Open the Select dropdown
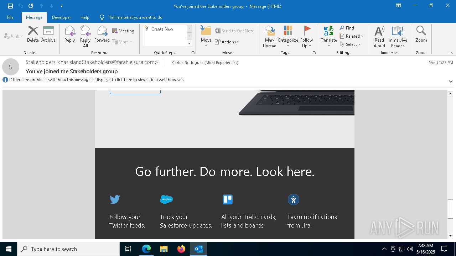This screenshot has width=456, height=256. [351, 44]
